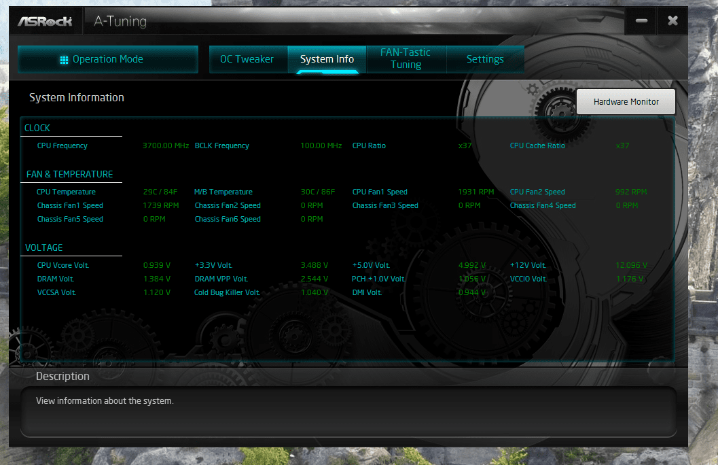718x465 pixels.
Task: Click the CPU Ratio label
Action: (369, 145)
